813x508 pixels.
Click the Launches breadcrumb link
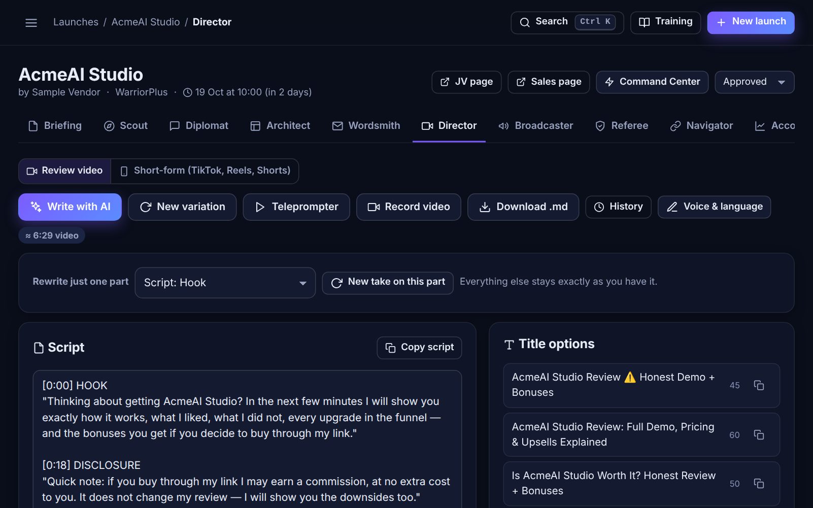[76, 22]
